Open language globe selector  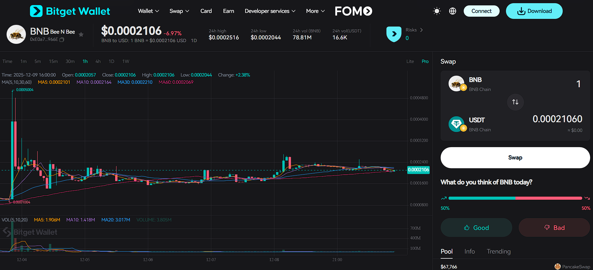pyautogui.click(x=453, y=11)
